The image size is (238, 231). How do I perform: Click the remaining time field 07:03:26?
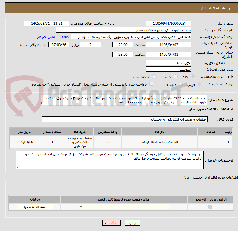tap(59, 45)
